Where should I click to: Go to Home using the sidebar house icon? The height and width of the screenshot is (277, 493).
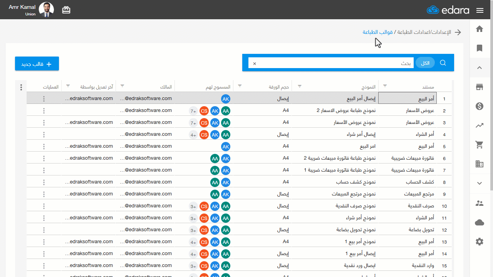pos(480,29)
